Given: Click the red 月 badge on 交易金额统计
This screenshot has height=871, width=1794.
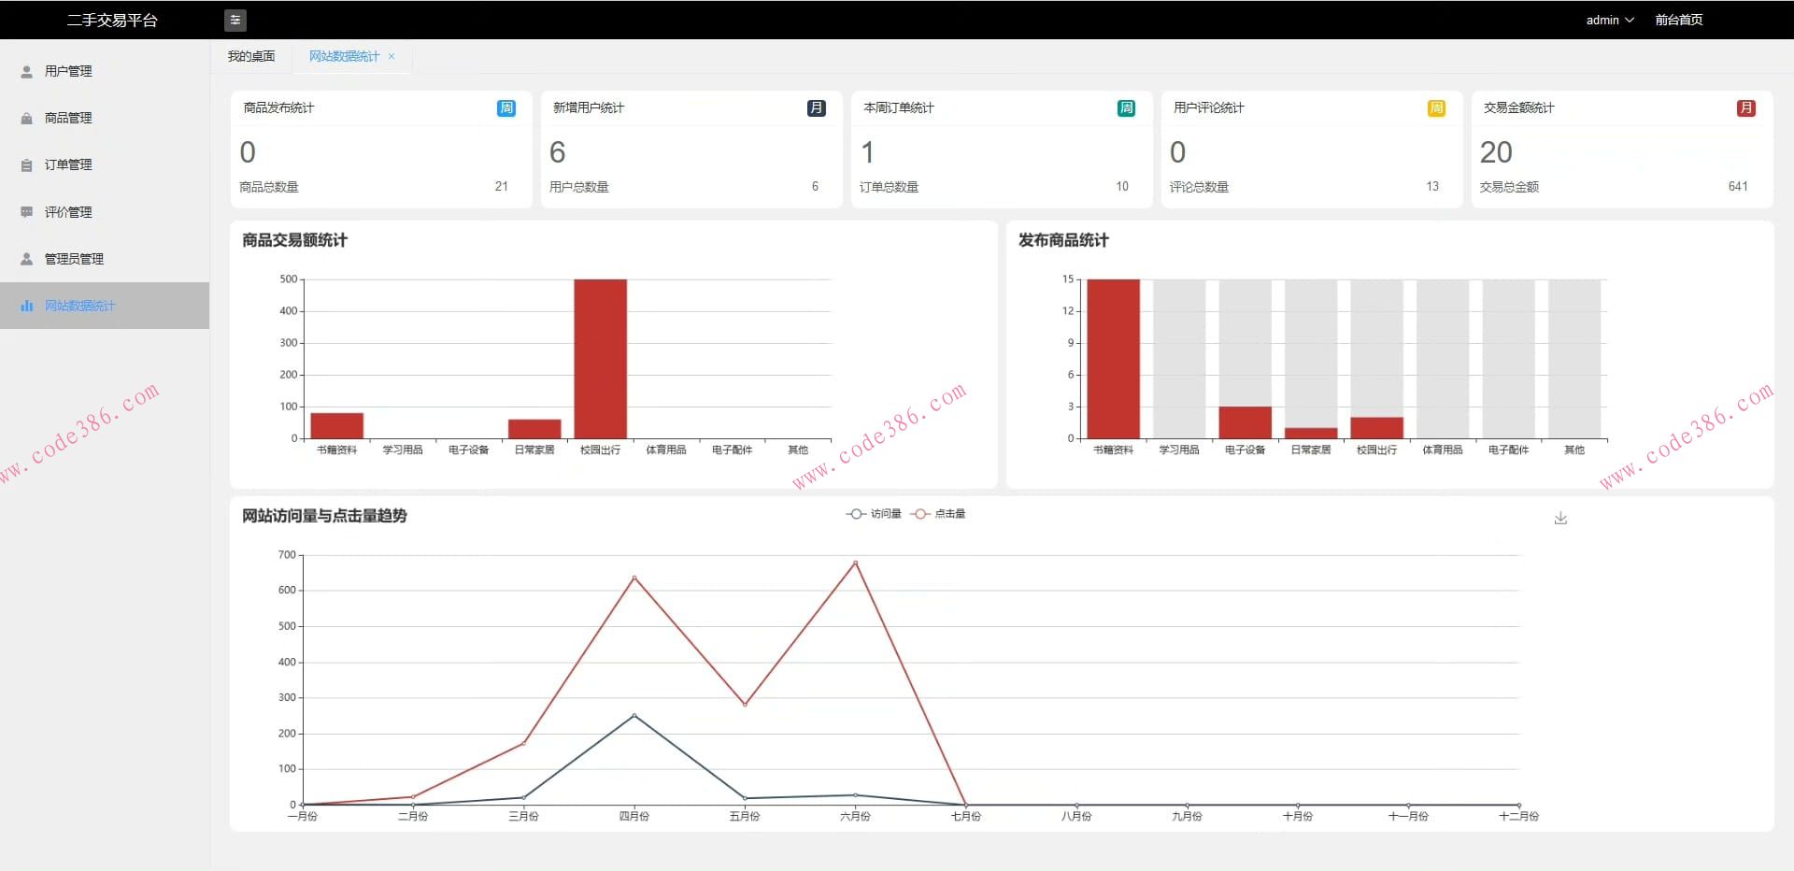Looking at the screenshot, I should pos(1745,108).
